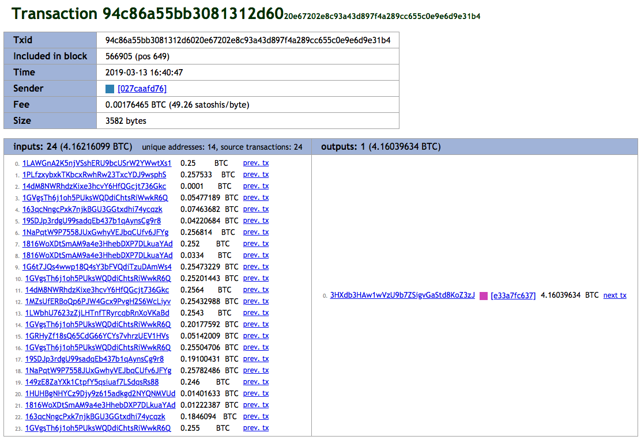Click 'prev. tx' for the 0.07463682 BTC input
Image resolution: width=641 pixels, height=440 pixels.
tap(256, 209)
